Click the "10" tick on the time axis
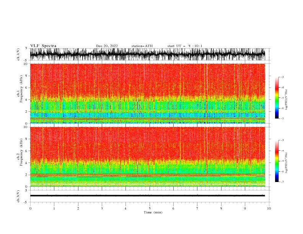The width and height of the screenshot is (303, 234). (x=269, y=208)
